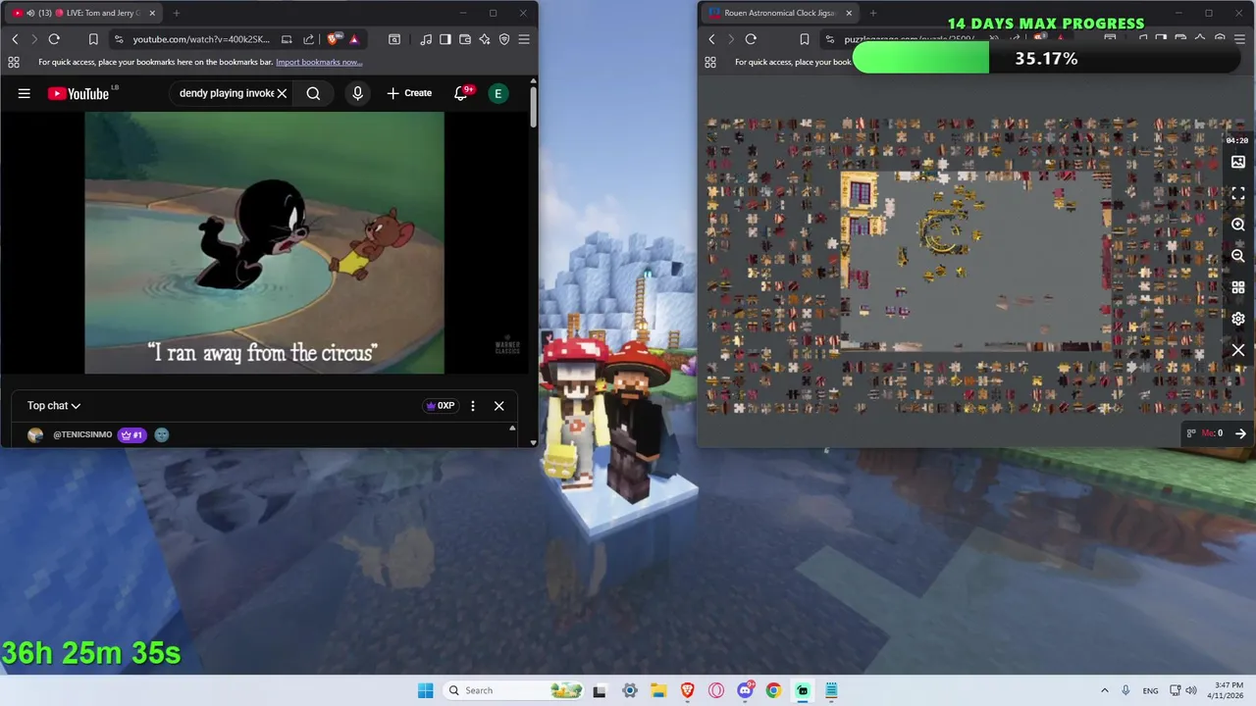Start voice search with microphone icon
Viewport: 1256px width, 706px height.
357,93
